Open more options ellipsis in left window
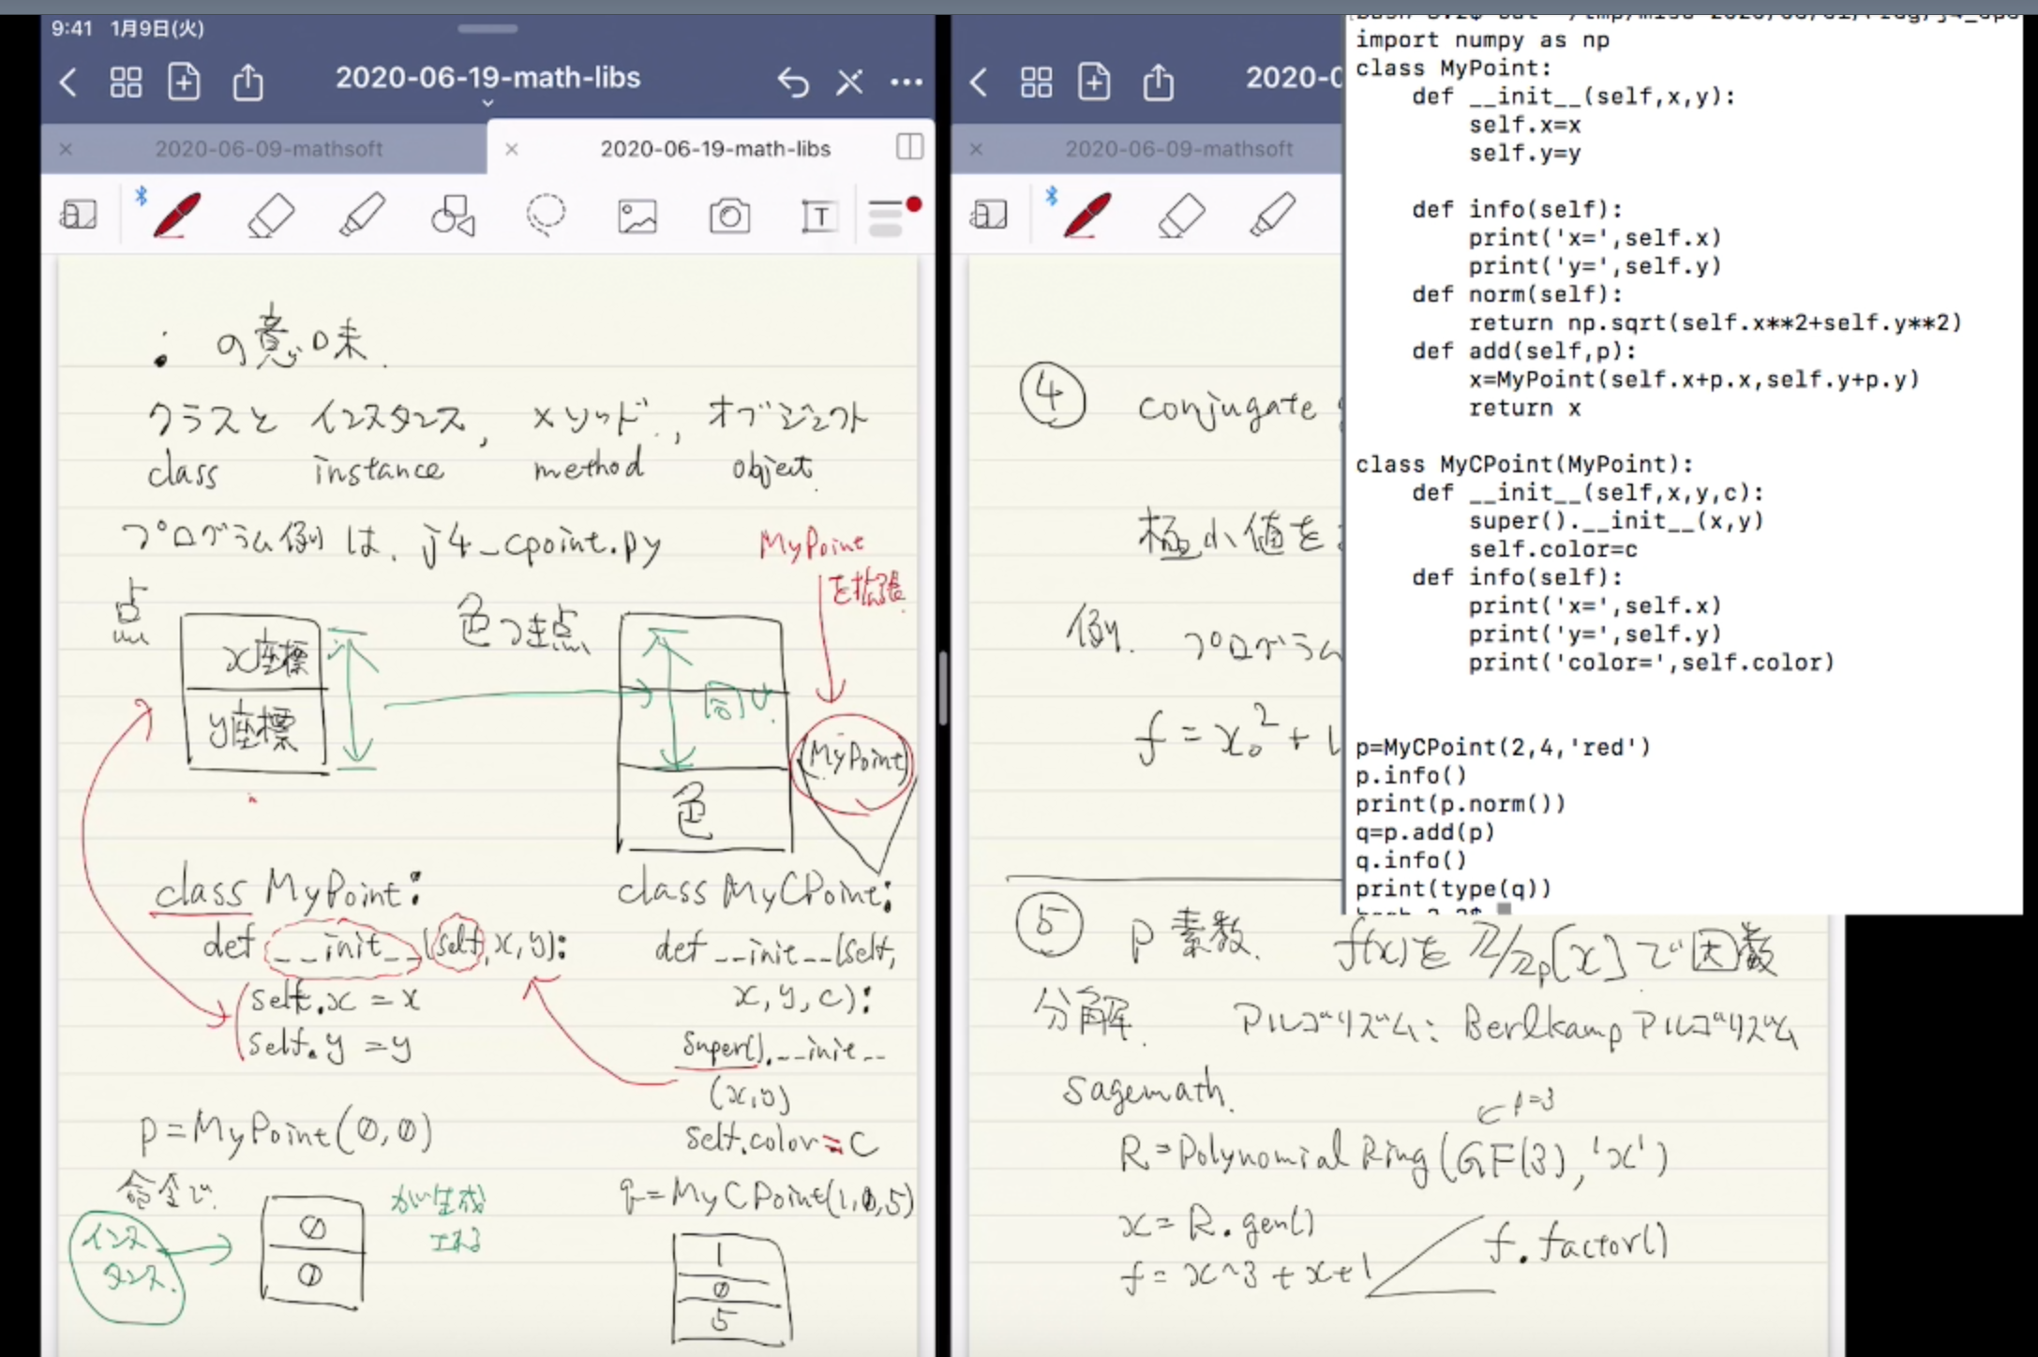Image resolution: width=2038 pixels, height=1357 pixels. click(x=906, y=82)
